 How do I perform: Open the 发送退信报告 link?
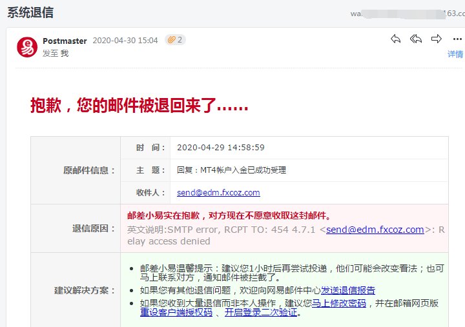[348, 290]
